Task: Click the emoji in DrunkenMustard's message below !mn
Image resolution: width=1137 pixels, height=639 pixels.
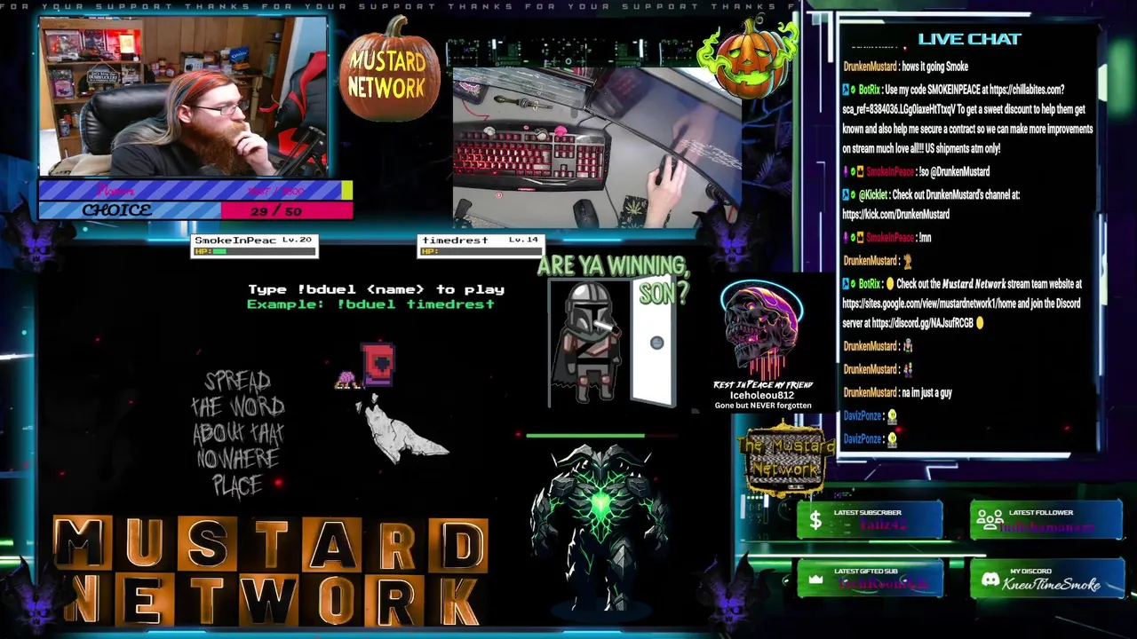Action: [907, 261]
